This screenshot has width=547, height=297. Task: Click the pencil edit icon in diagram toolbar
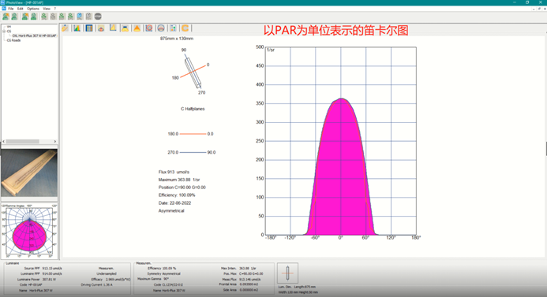(x=66, y=28)
